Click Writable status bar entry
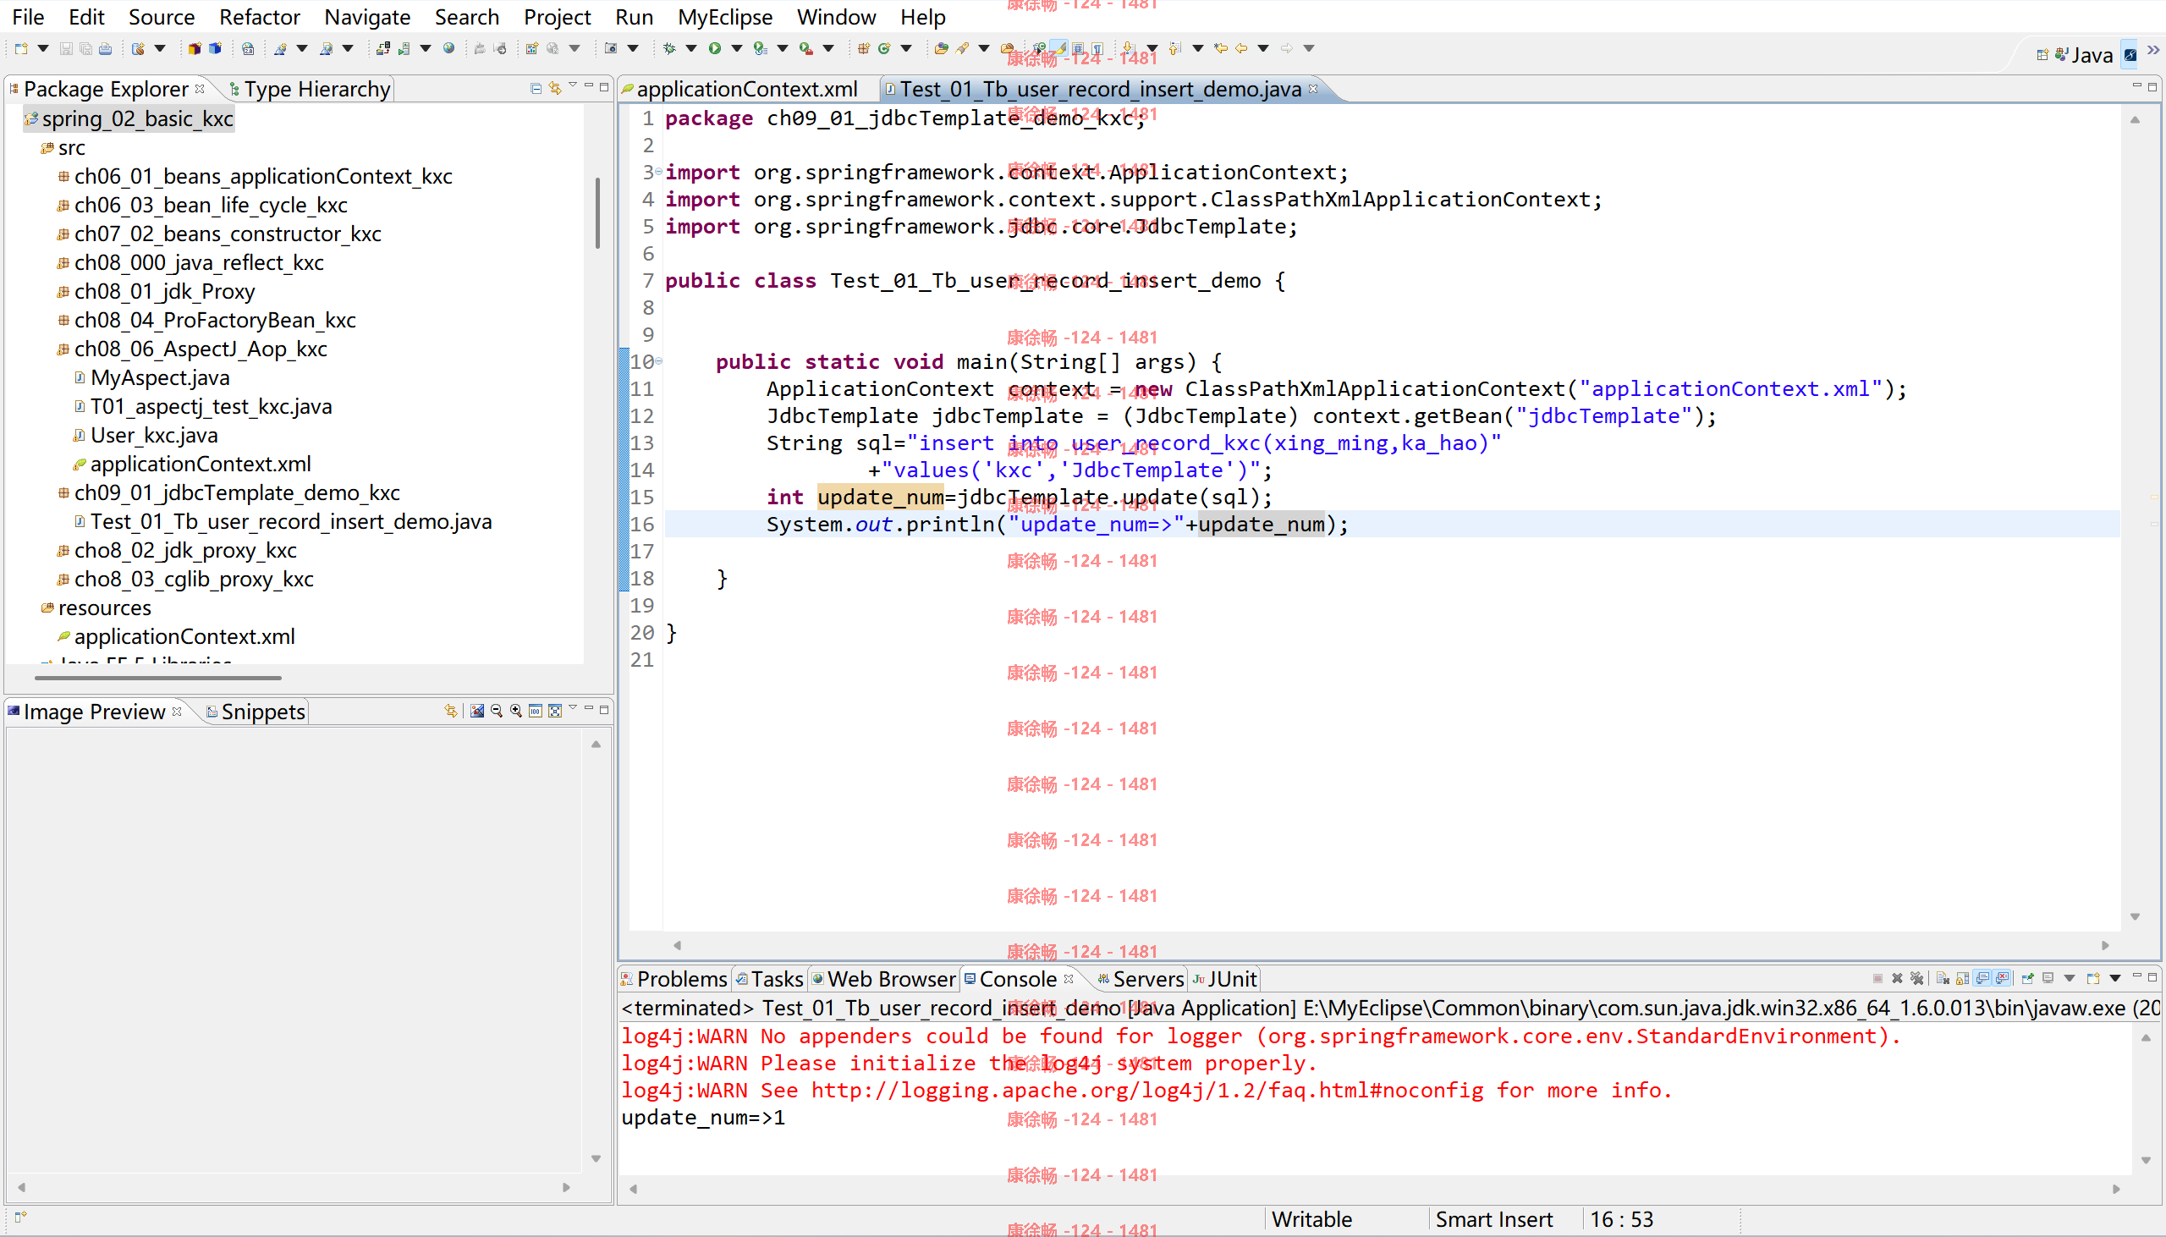Screen dimensions: 2166x1237 pos(1311,1219)
